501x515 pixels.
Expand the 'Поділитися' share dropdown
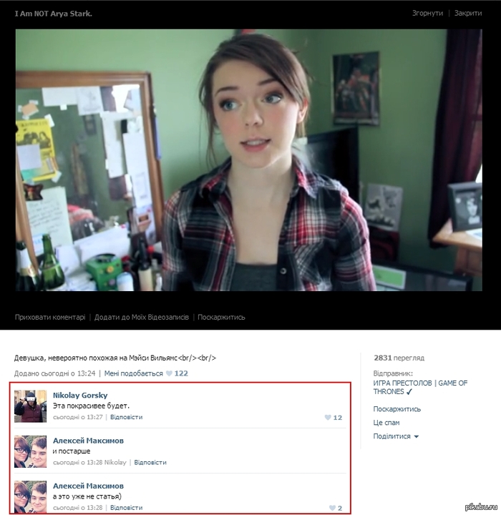(396, 436)
